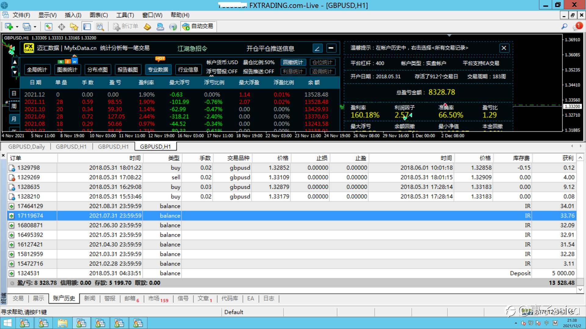The height and width of the screenshot is (329, 586).
Task: Expand the Profiles dropdown arrow
Action: click(35, 27)
